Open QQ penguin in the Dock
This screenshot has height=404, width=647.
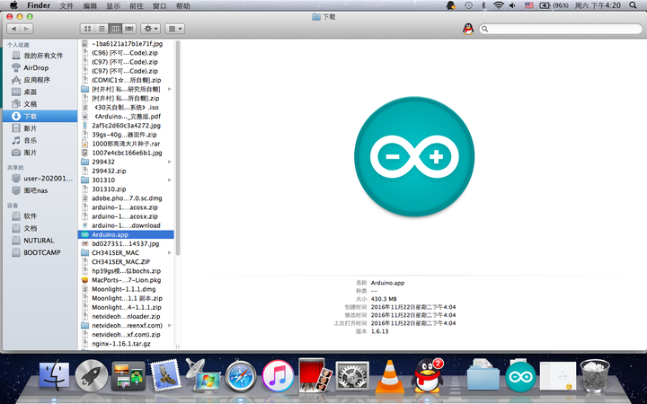(428, 375)
